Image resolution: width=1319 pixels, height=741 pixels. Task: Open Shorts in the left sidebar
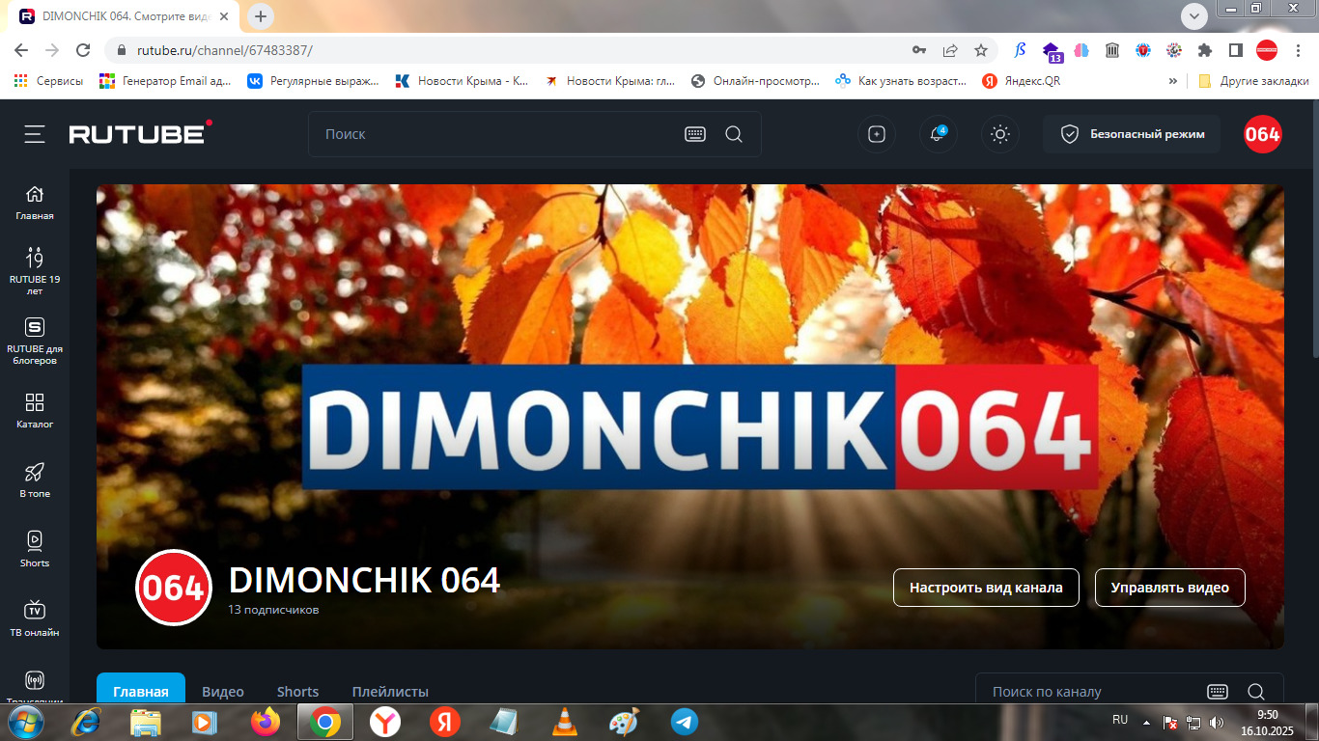tap(35, 548)
